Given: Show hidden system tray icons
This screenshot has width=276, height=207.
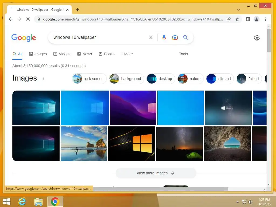Looking at the screenshot, I should coord(237,202).
